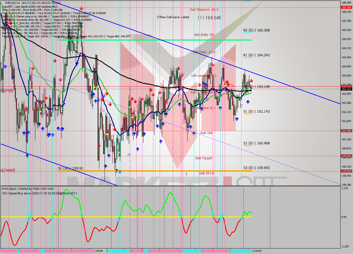The height and width of the screenshot is (254, 353).
Task: Select the Sell 161.8 level label
Action: coord(206,173)
